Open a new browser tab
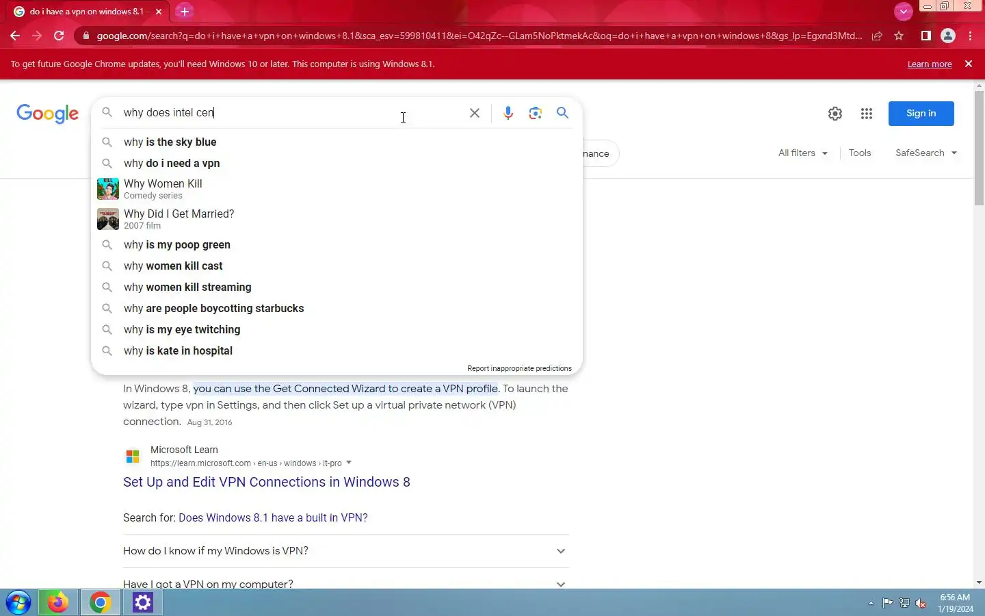985x616 pixels. [184, 12]
